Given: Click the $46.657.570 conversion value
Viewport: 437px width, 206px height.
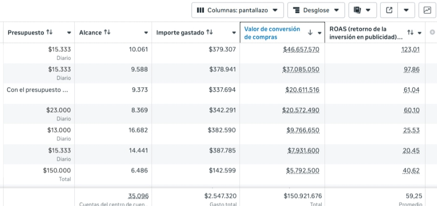Looking at the screenshot, I should click(301, 49).
